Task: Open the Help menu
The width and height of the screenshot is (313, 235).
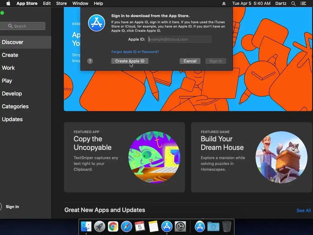Action: (x=98, y=3)
